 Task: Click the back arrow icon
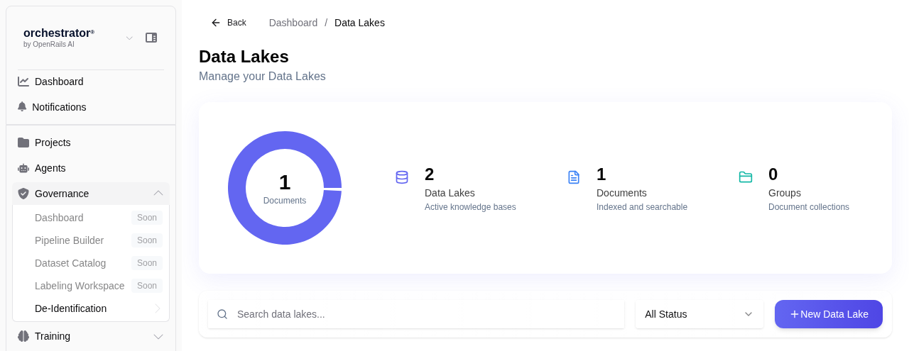click(x=216, y=23)
